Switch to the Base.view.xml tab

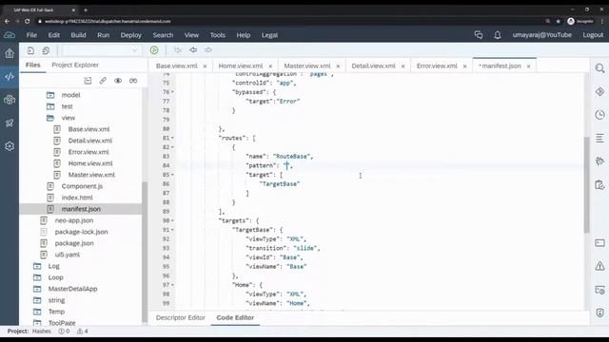[177, 66]
